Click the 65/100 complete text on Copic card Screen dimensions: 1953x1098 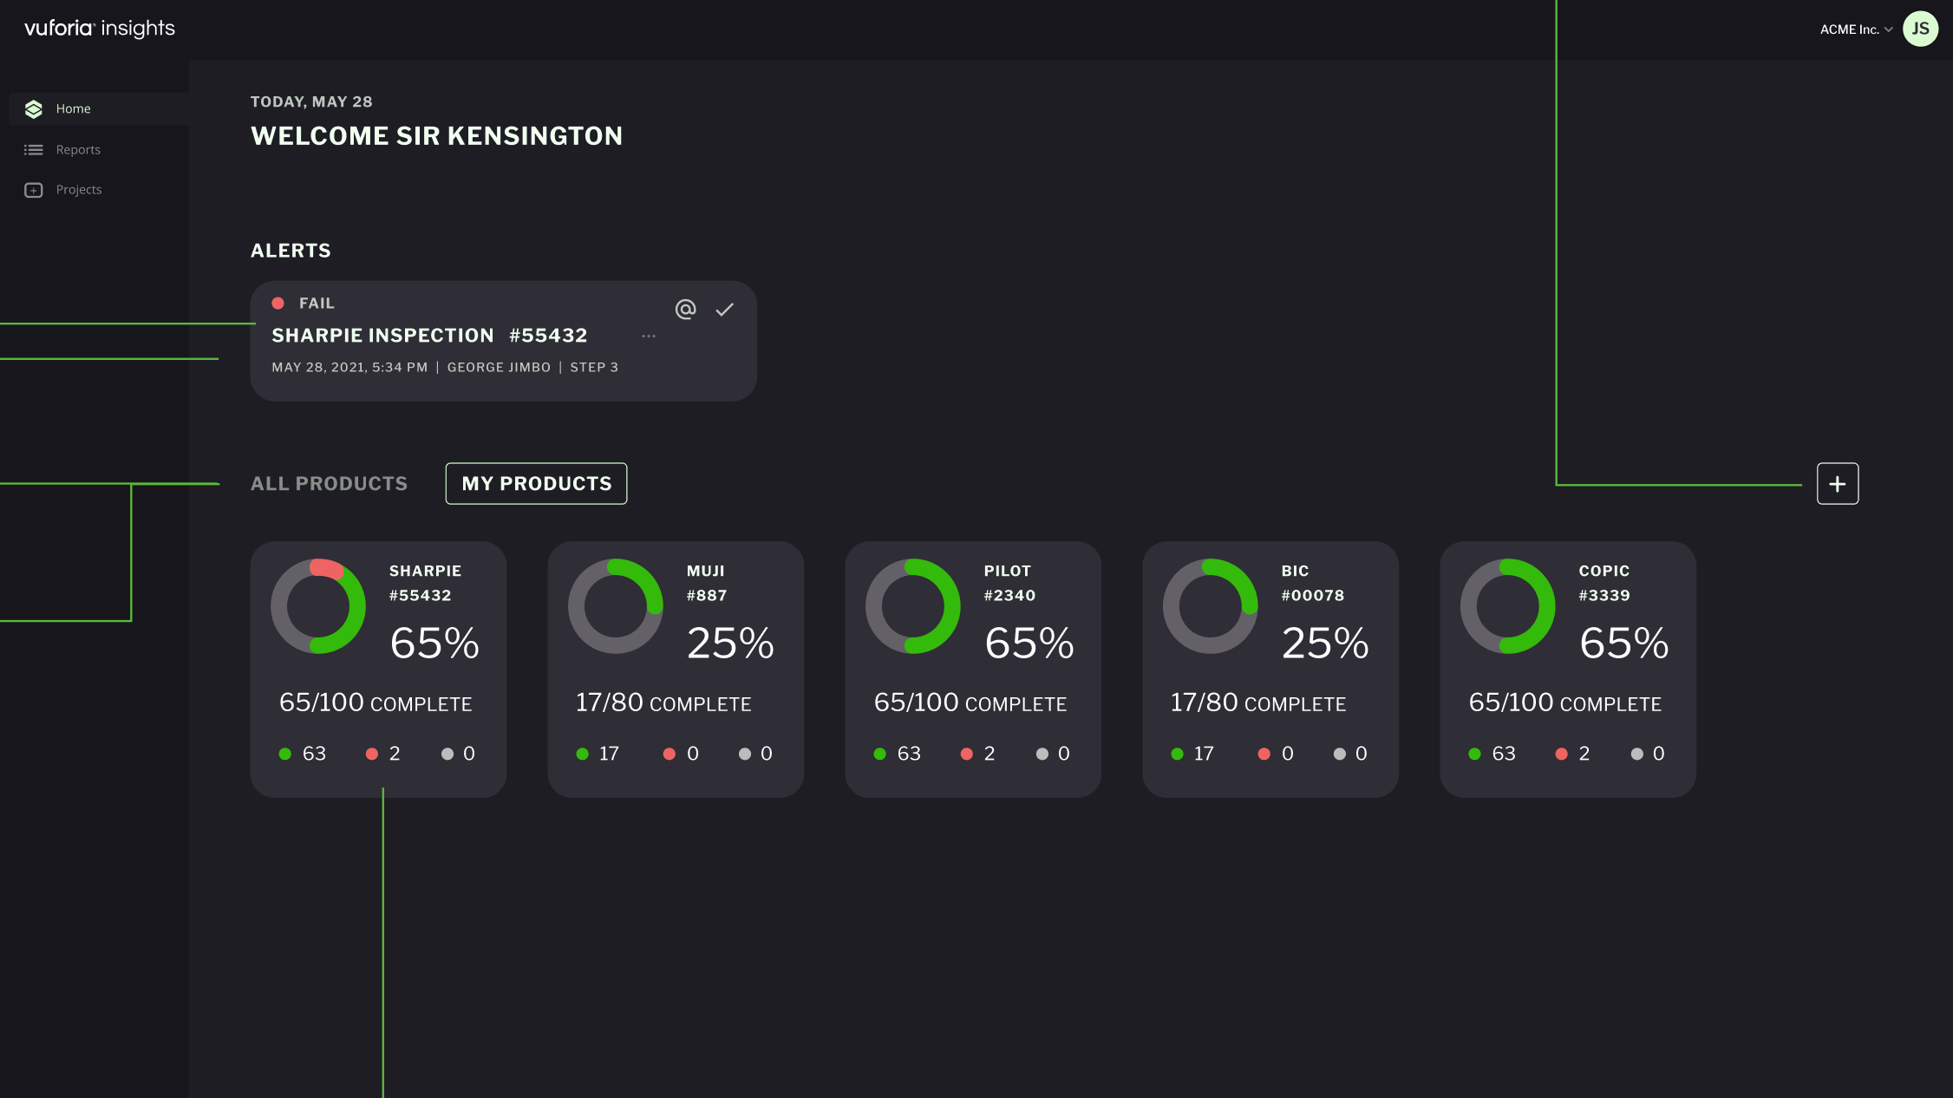tap(1565, 703)
